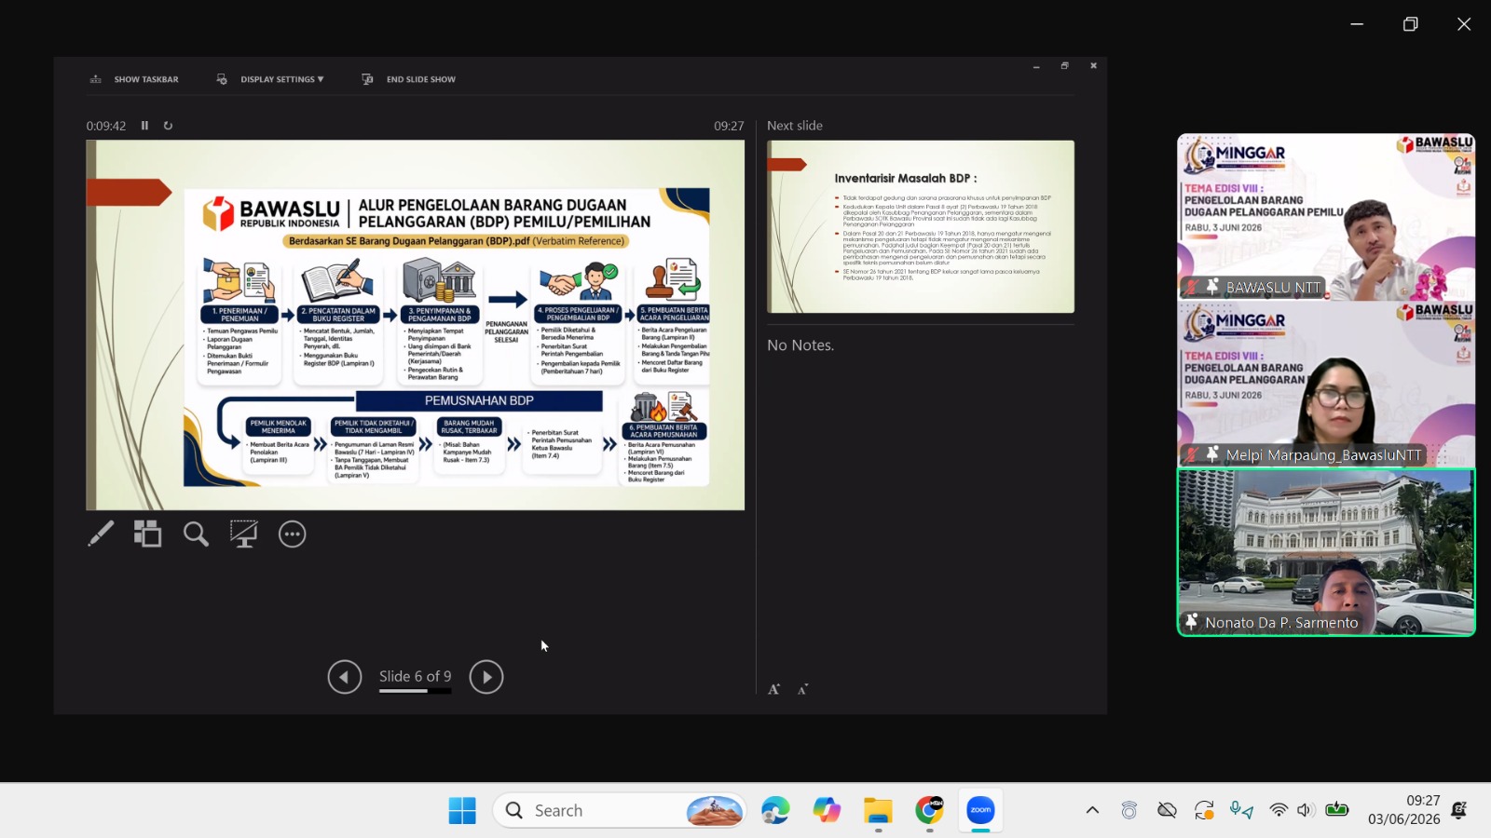Open the Display Settings dropdown
This screenshot has height=838, width=1491.
click(x=270, y=79)
